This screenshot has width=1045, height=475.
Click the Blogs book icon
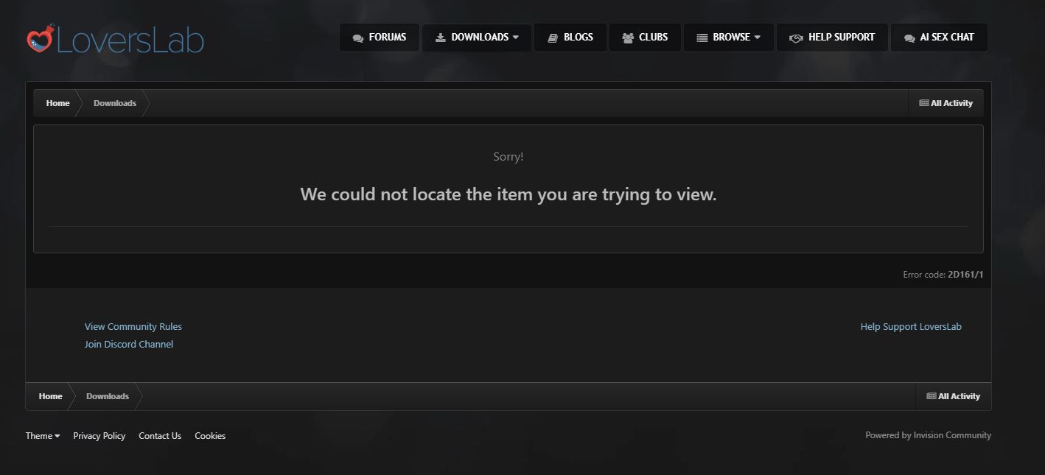tap(553, 38)
